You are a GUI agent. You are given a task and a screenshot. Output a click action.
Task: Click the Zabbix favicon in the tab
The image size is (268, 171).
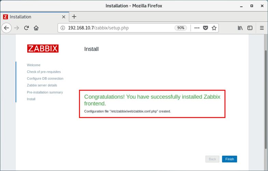click(x=5, y=17)
